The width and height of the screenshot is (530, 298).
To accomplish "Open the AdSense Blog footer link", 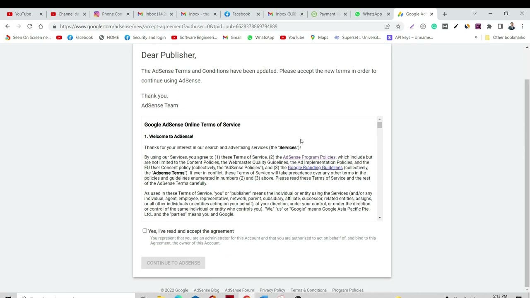I will point(206,290).
